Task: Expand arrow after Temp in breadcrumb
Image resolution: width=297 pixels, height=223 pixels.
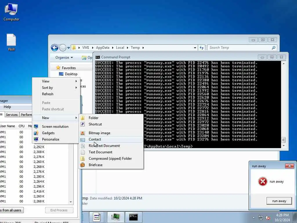Action: (143, 48)
